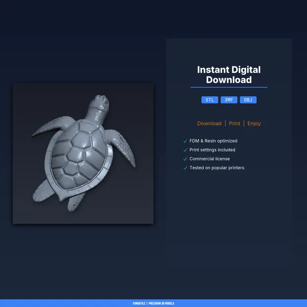Click the "Tested on popular printers" text
Screen dimensions: 307x307
tap(217, 168)
